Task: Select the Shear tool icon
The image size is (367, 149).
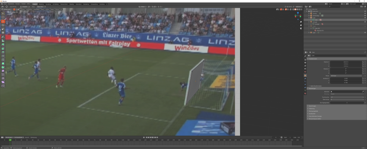Action: [x=3, y=82]
